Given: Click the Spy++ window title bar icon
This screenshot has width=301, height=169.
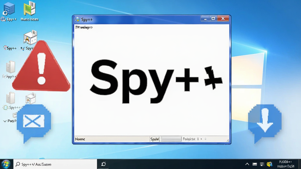Looking at the screenshot, I should [77, 19].
